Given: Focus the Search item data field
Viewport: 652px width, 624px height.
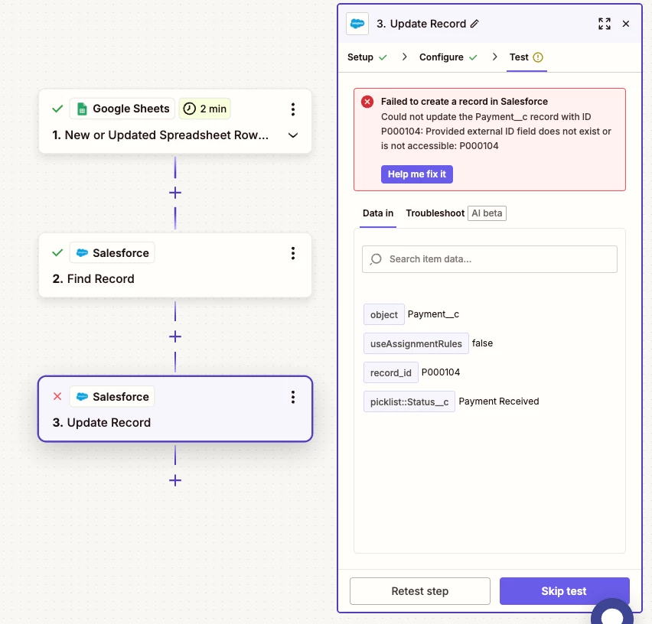Looking at the screenshot, I should [490, 259].
